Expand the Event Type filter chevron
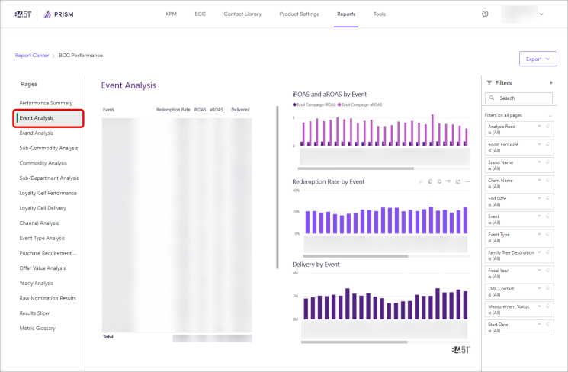 click(x=540, y=233)
